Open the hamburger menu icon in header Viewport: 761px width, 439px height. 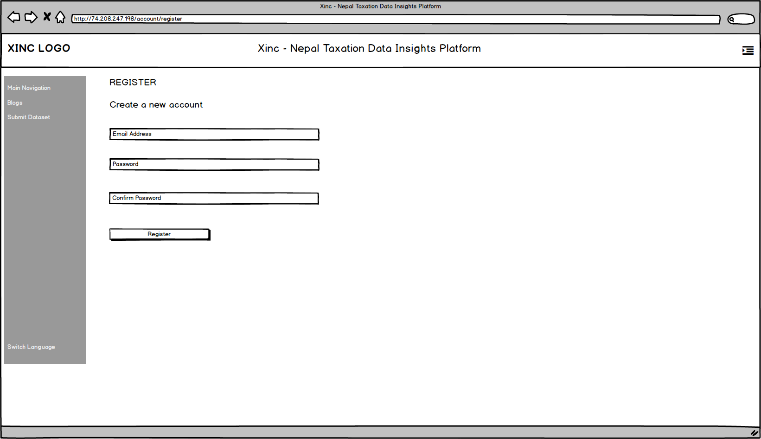pyautogui.click(x=748, y=50)
